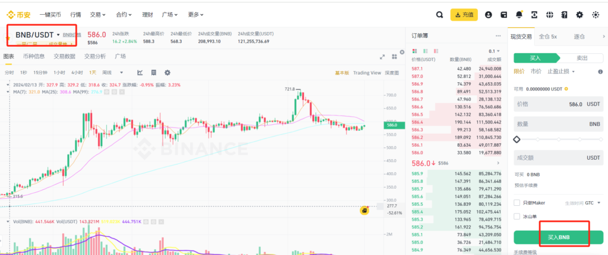Expand the BNB/USDT pair selector arrow
Viewport: 608px width, 255px height.
point(58,35)
